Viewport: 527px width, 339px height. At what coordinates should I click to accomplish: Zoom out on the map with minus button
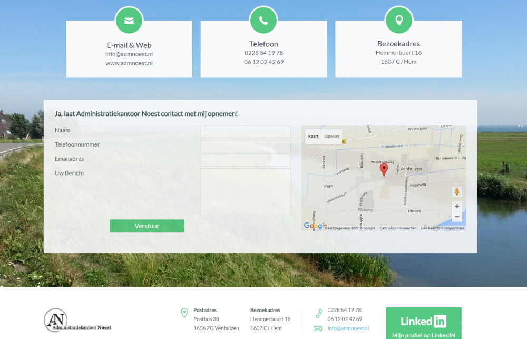457,217
